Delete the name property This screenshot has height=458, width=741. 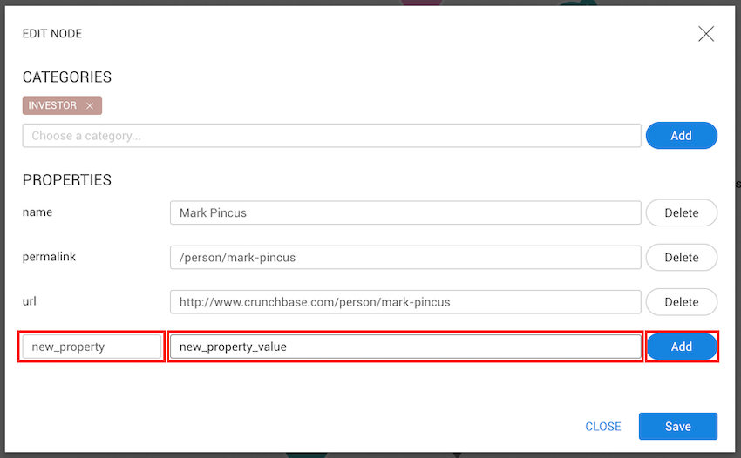(x=681, y=212)
